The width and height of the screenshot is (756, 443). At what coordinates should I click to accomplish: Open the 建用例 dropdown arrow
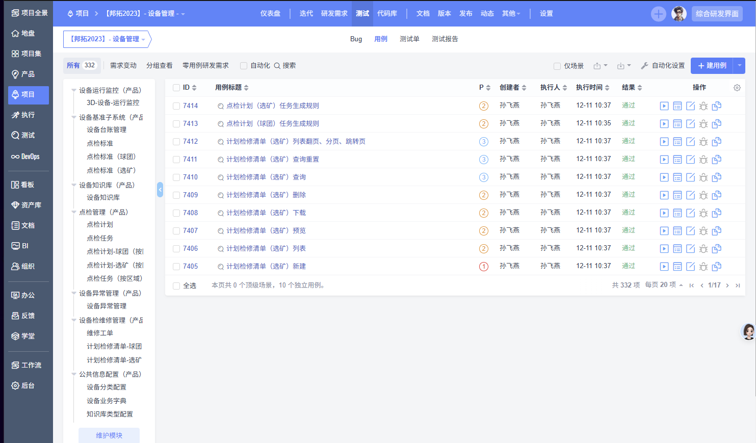[739, 66]
